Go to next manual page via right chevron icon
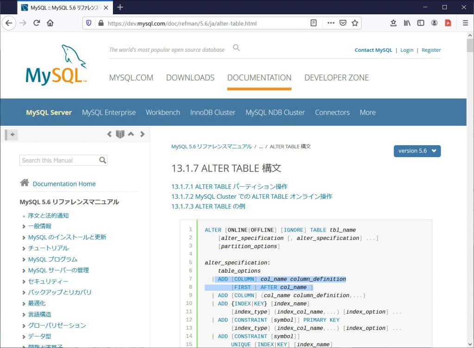This screenshot has width=474, height=348. 143,134
